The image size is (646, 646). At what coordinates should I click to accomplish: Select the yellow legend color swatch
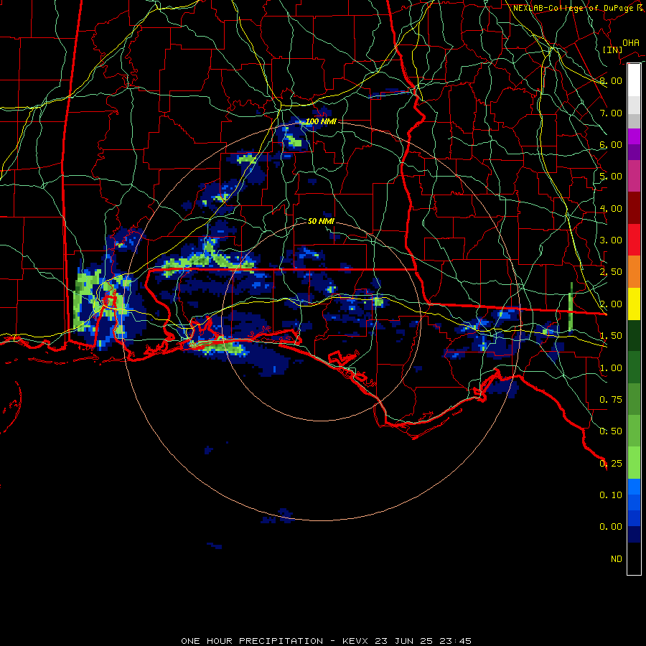pyautogui.click(x=634, y=304)
